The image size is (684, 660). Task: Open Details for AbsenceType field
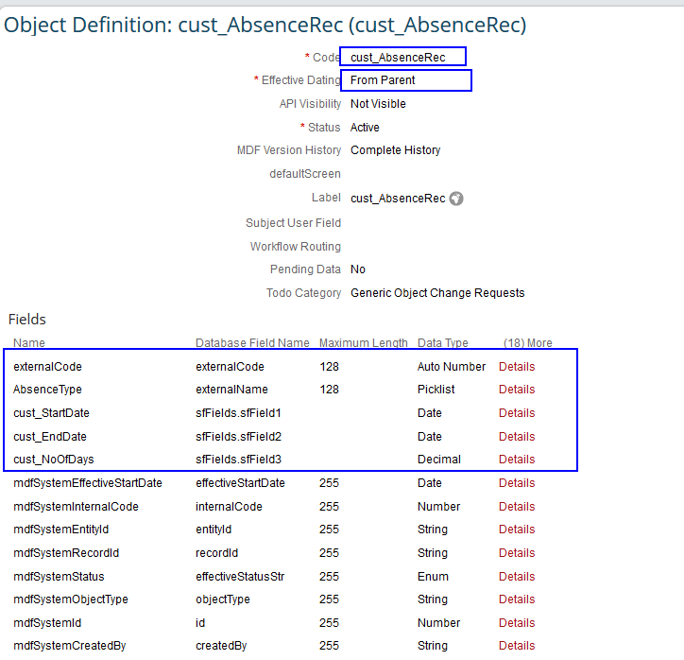[517, 390]
